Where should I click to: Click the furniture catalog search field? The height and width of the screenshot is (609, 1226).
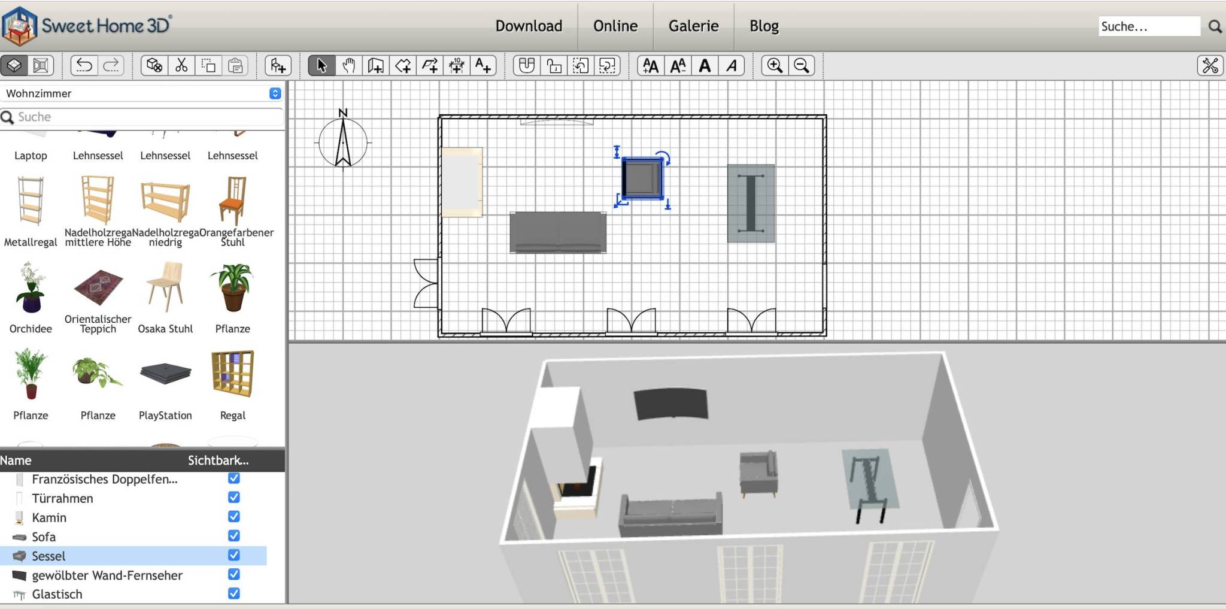point(144,117)
